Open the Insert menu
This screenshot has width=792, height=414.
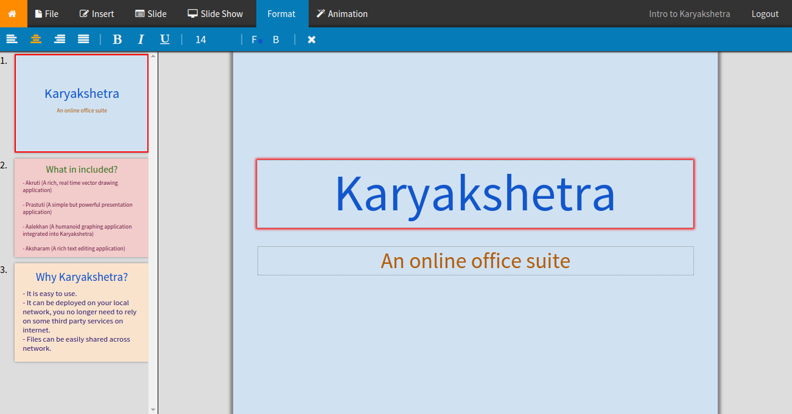[96, 13]
